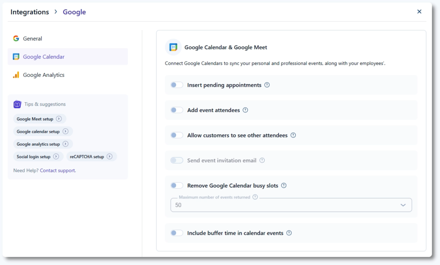Click the Tips & suggestions book icon
Viewport: 440px width, 265px height.
17,104
